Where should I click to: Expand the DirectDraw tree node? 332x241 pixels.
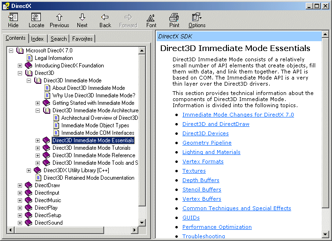20,185
